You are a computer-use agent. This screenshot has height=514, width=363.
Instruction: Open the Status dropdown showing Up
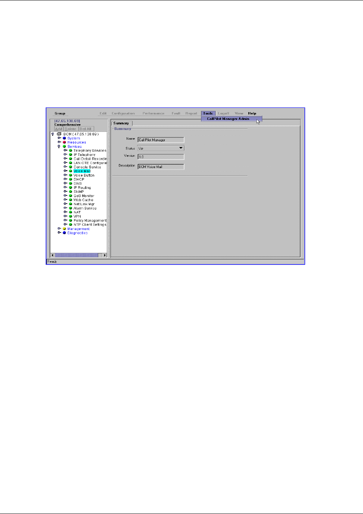(161, 148)
